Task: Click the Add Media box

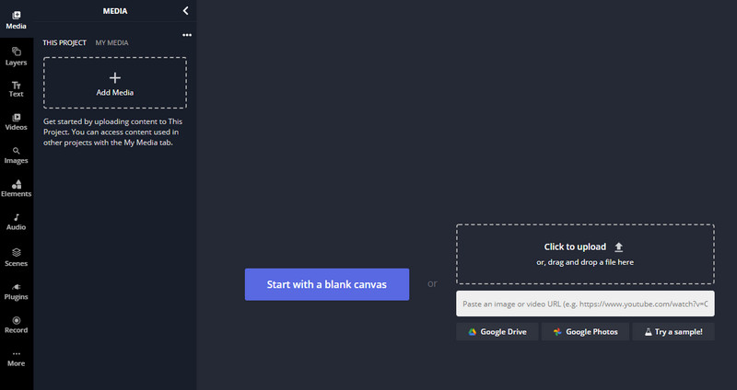Action: [115, 83]
